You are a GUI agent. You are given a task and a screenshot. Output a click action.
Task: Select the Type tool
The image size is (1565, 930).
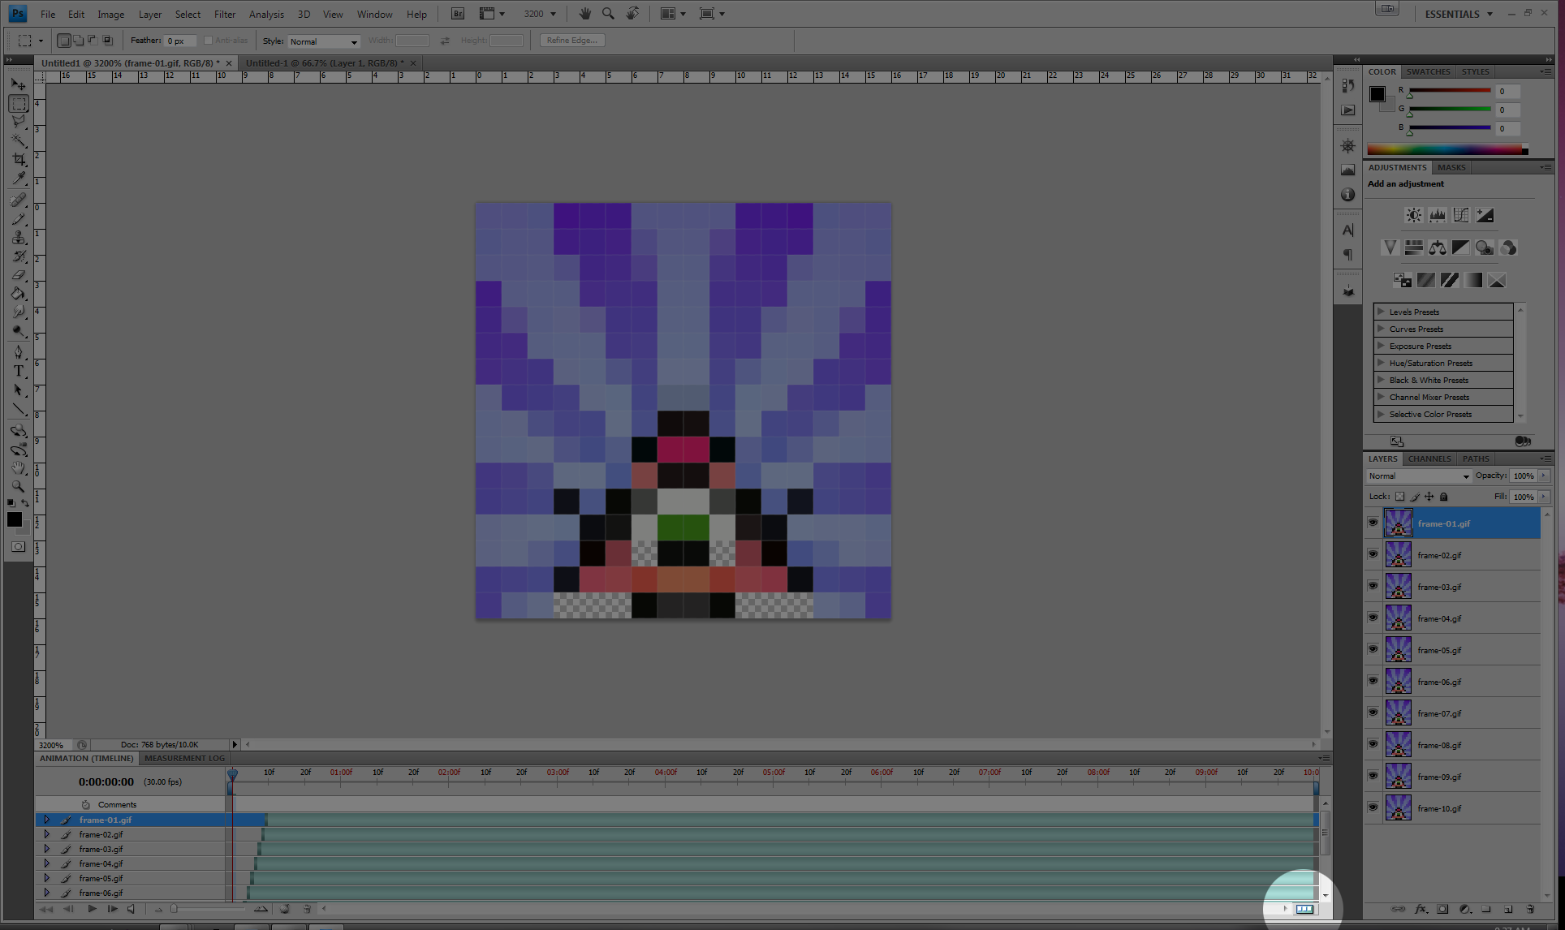click(x=19, y=371)
